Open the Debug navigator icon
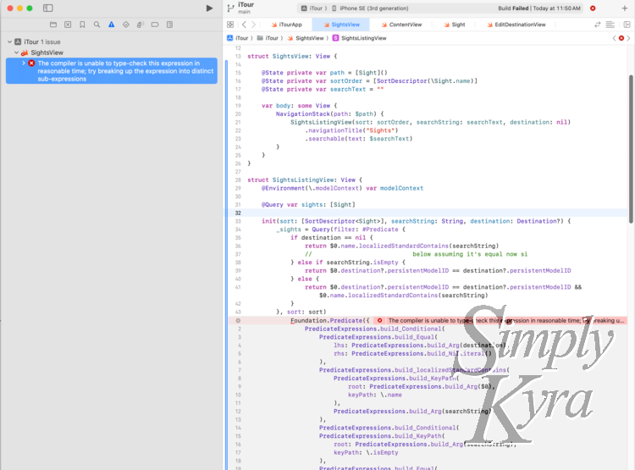The image size is (635, 470). (x=140, y=25)
